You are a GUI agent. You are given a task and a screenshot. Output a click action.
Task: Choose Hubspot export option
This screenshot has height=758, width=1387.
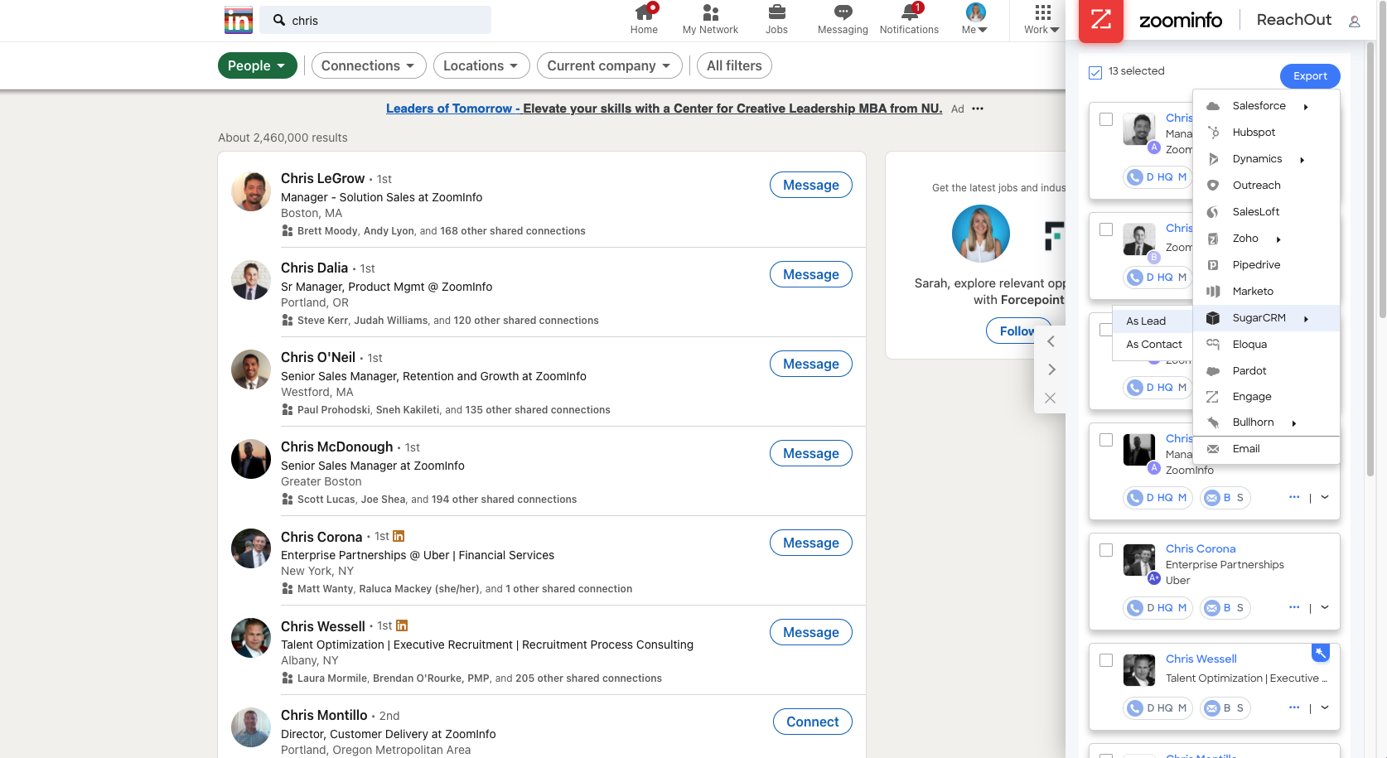(x=1266, y=133)
